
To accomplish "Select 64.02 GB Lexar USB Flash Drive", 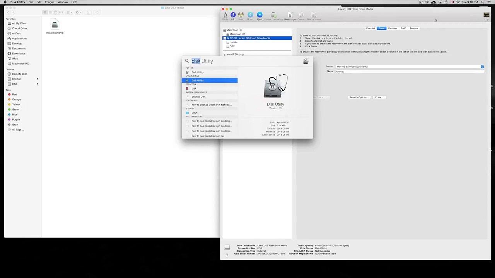I will [257, 38].
